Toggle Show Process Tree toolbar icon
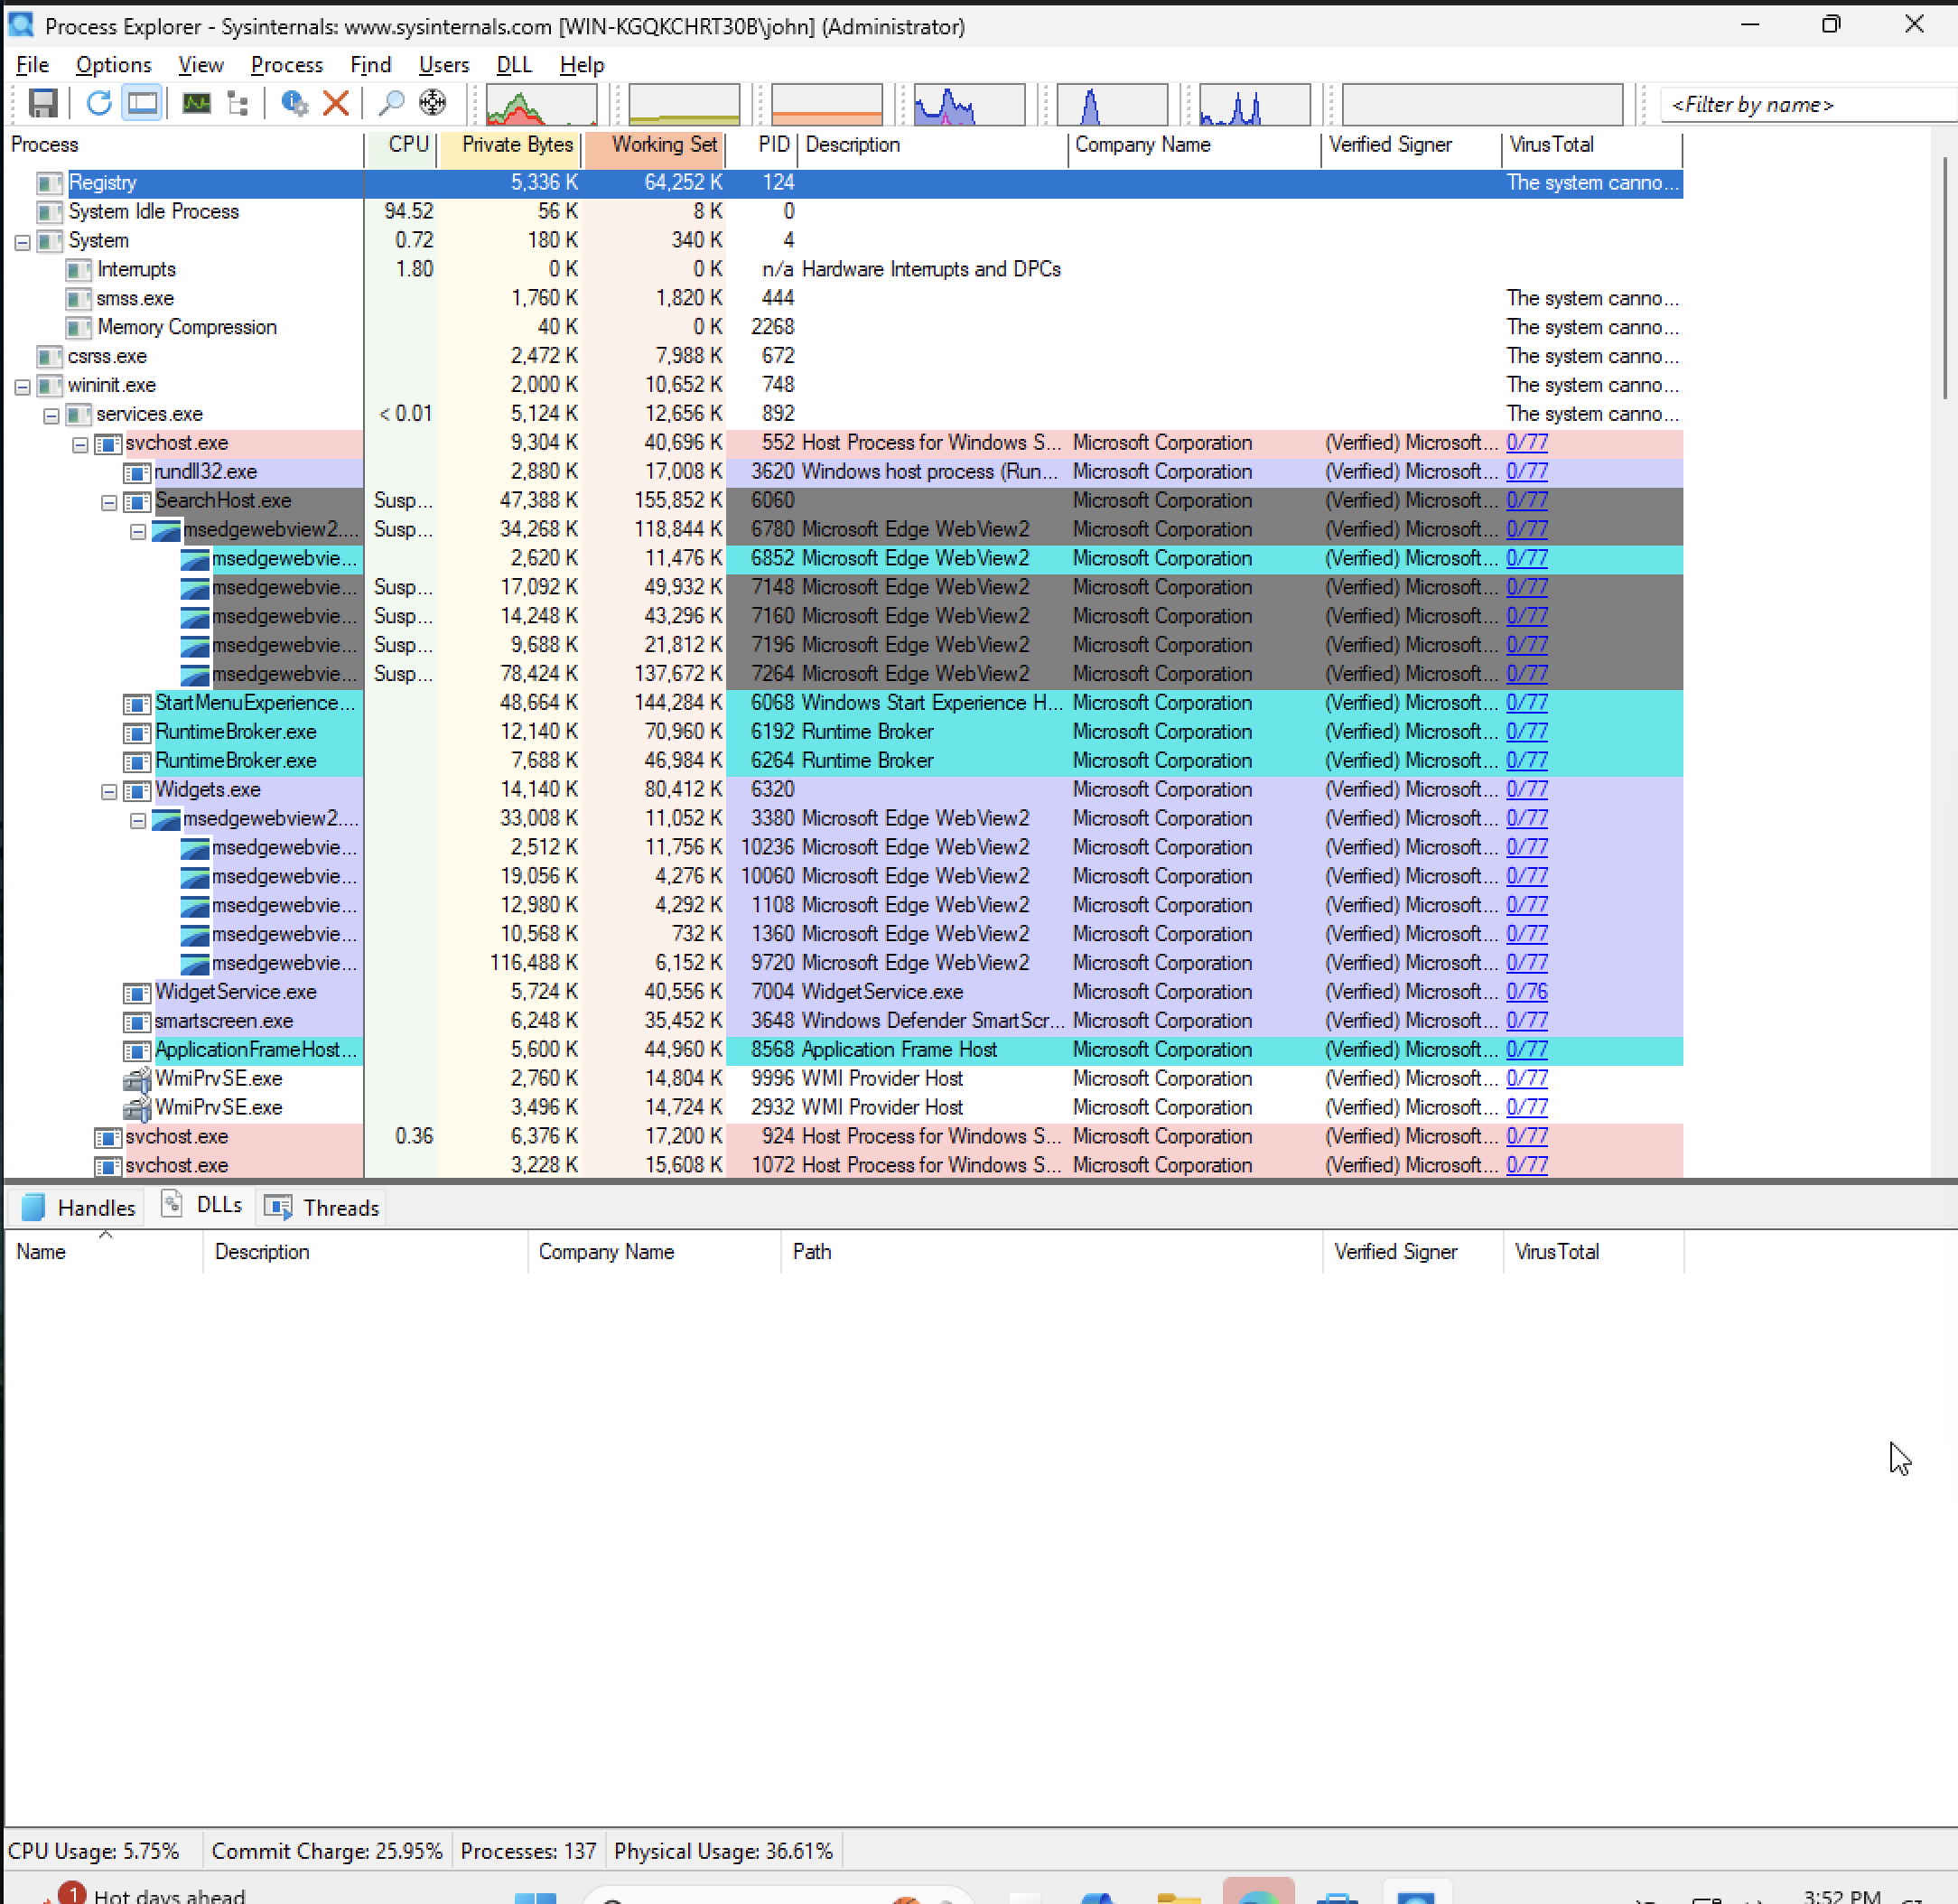Viewport: 1958px width, 1904px height. tap(238, 103)
